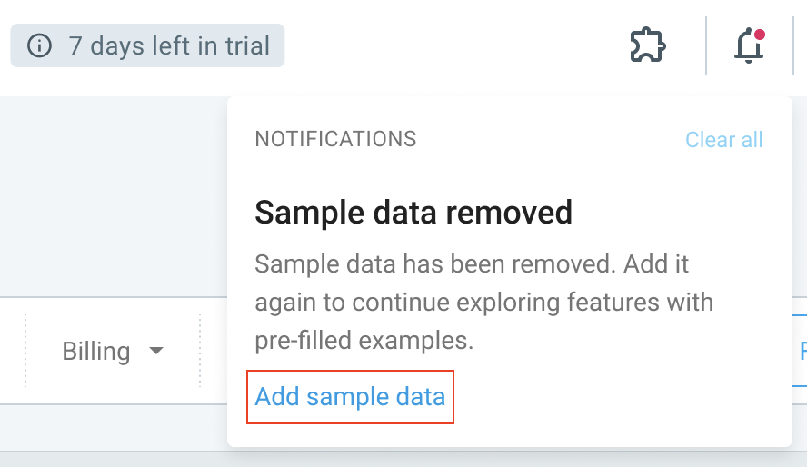The image size is (807, 467).
Task: Clear all notifications
Action: click(723, 140)
